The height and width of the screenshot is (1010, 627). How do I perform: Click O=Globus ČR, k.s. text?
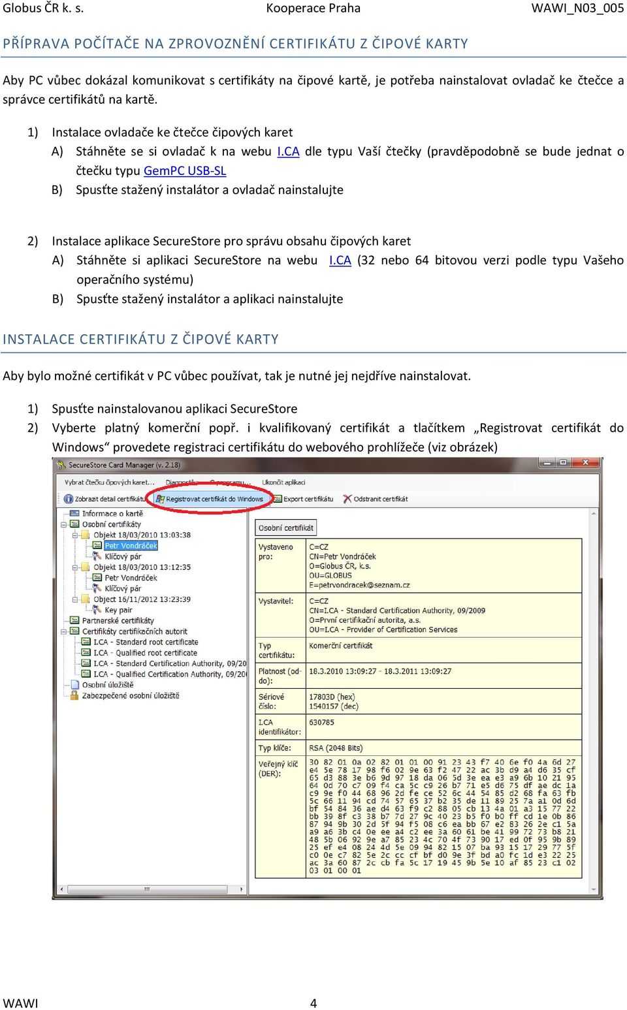click(340, 566)
